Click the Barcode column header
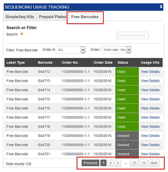 click(x=45, y=62)
